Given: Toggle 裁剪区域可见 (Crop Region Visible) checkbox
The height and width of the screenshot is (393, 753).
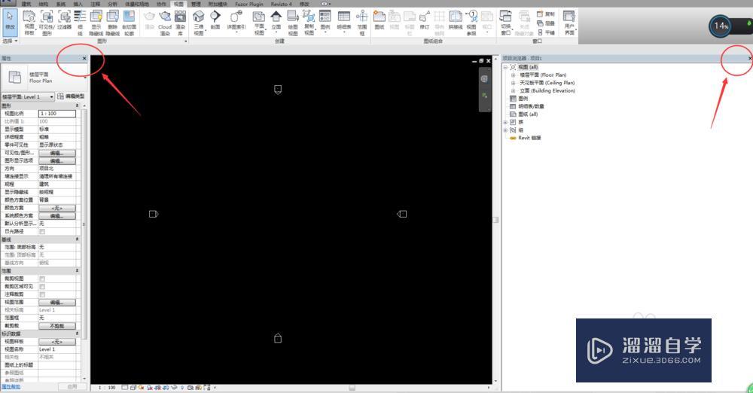Looking at the screenshot, I should point(42,286).
